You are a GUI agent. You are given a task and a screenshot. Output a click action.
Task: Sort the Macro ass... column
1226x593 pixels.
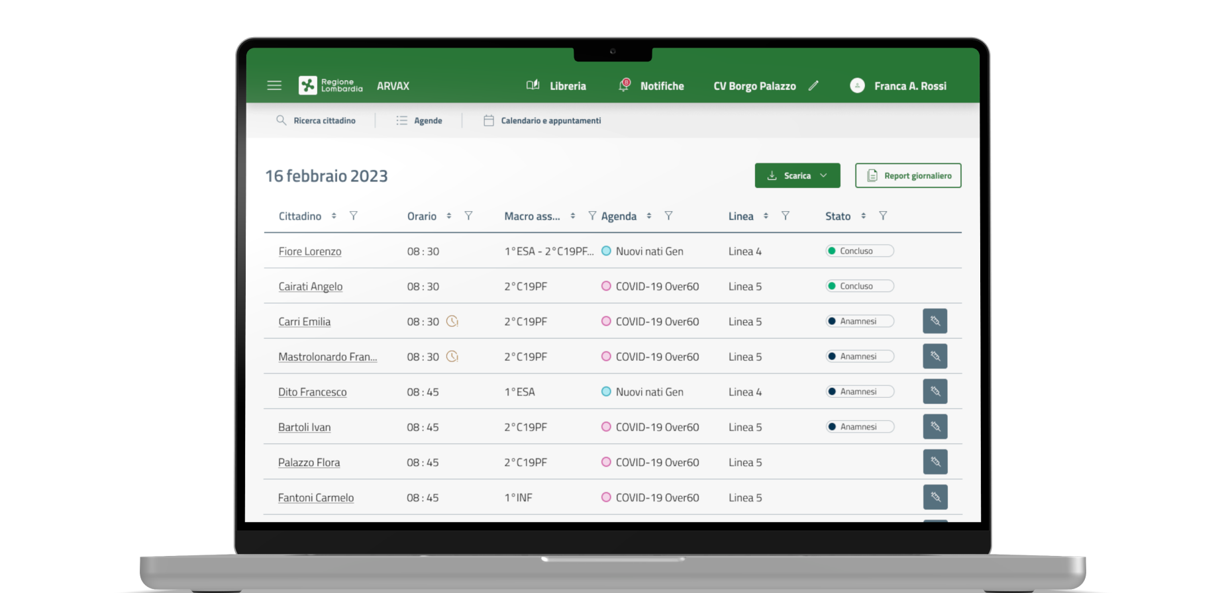point(573,216)
